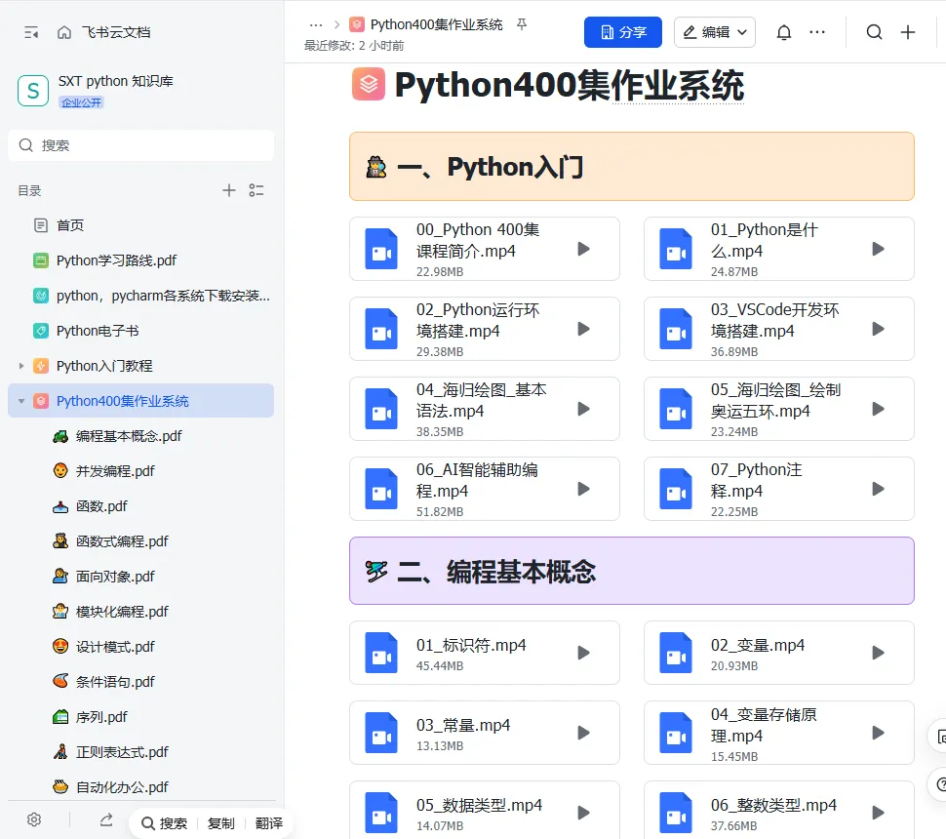Play the 05_海归绘图_绘制奥运五环.mp4 video

coord(878,409)
